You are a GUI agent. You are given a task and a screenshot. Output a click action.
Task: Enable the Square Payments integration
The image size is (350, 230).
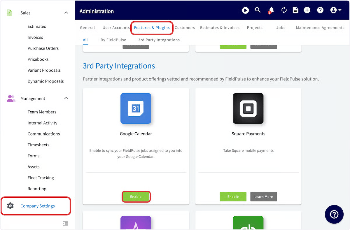coord(233,197)
